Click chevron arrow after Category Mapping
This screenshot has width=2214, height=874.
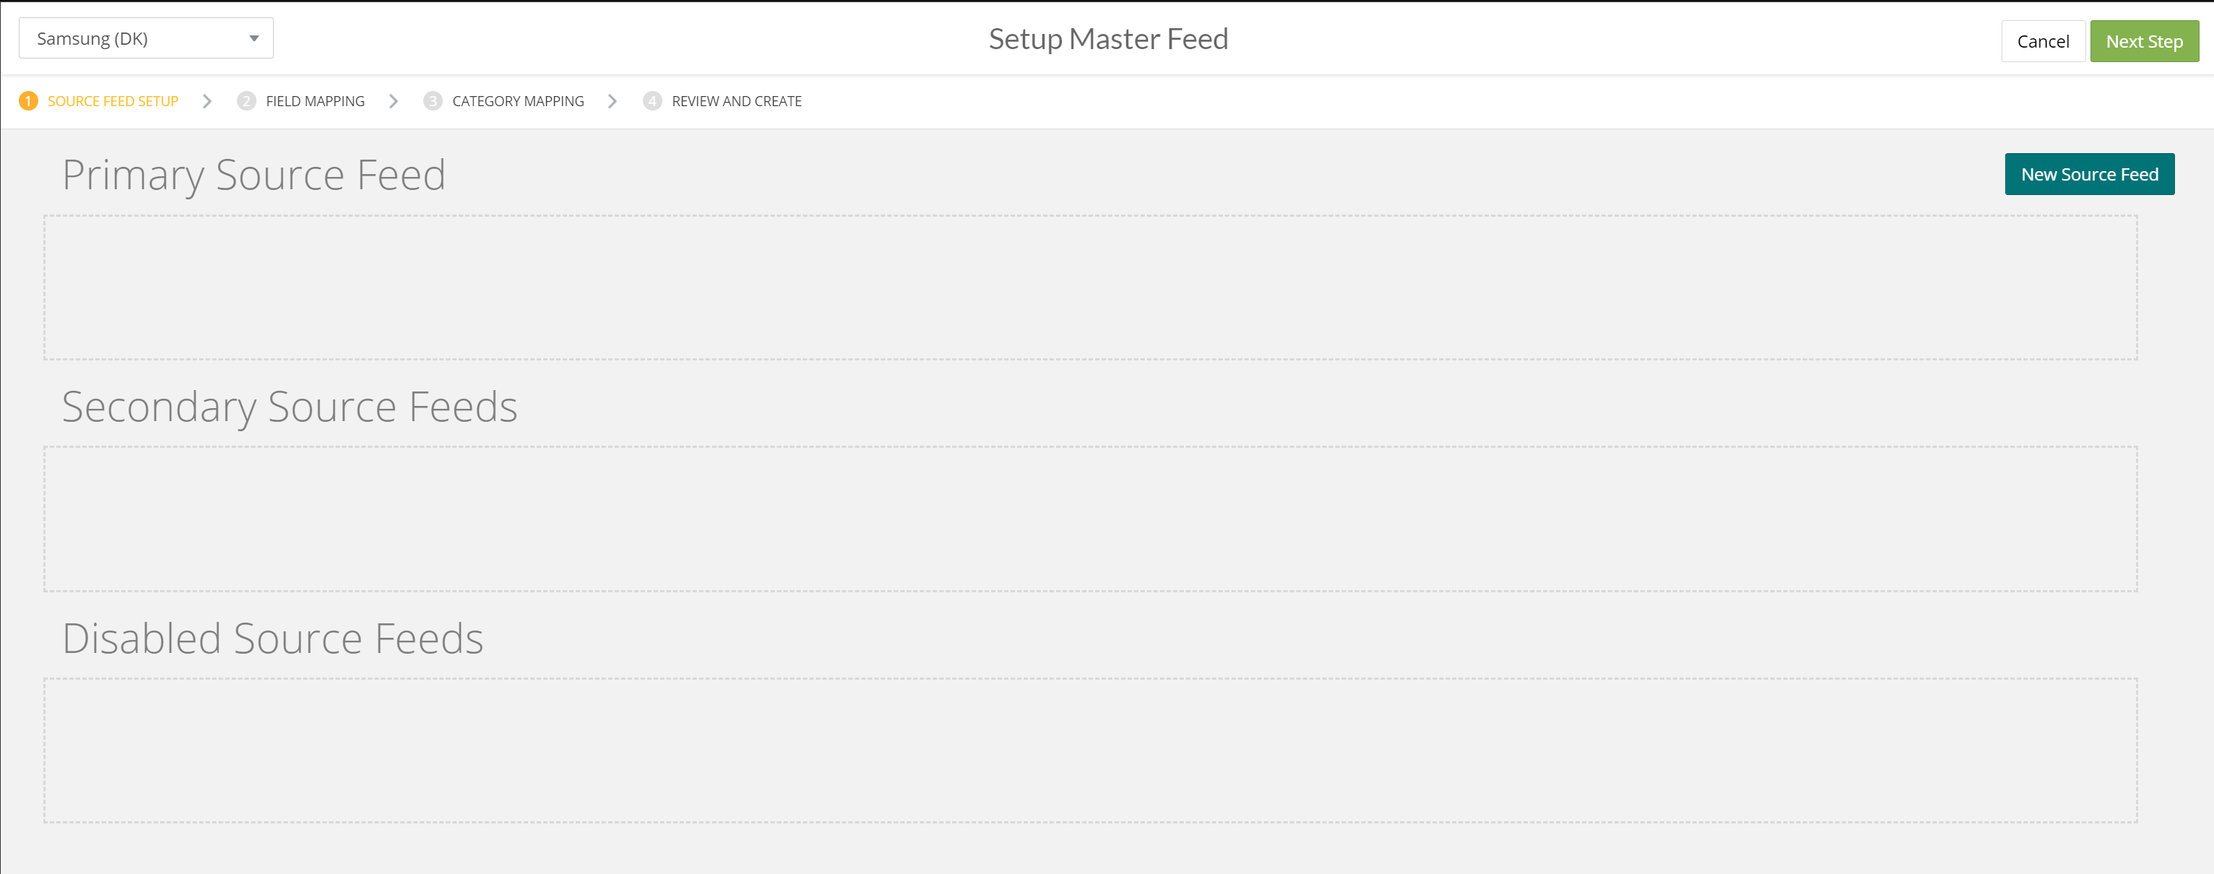click(613, 101)
